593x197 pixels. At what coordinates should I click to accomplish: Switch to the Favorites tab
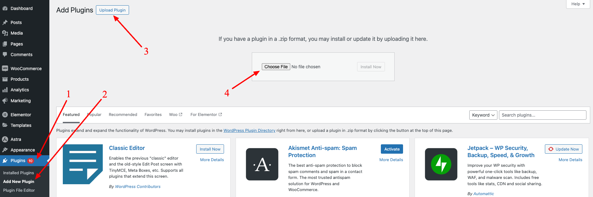click(x=153, y=115)
